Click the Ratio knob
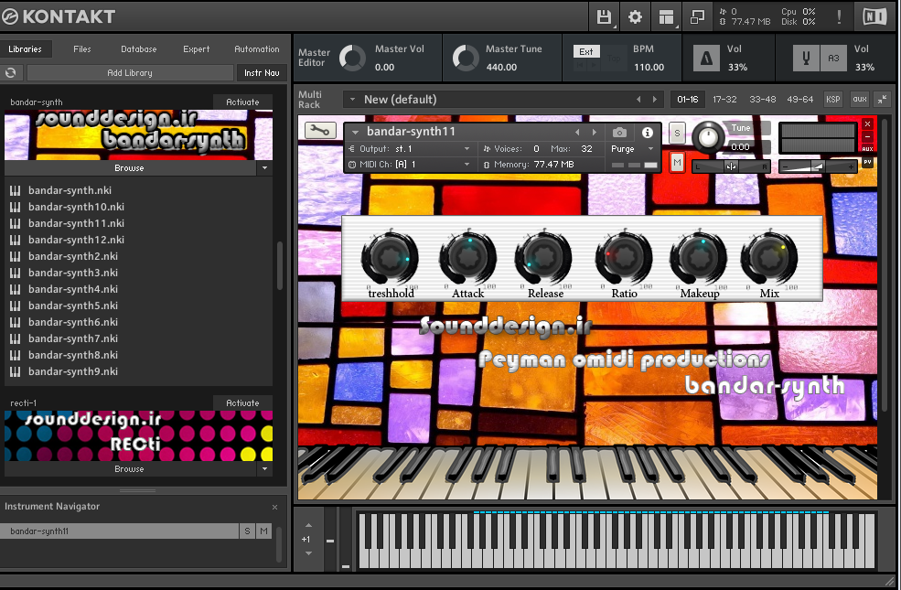The width and height of the screenshot is (901, 590). [x=624, y=258]
